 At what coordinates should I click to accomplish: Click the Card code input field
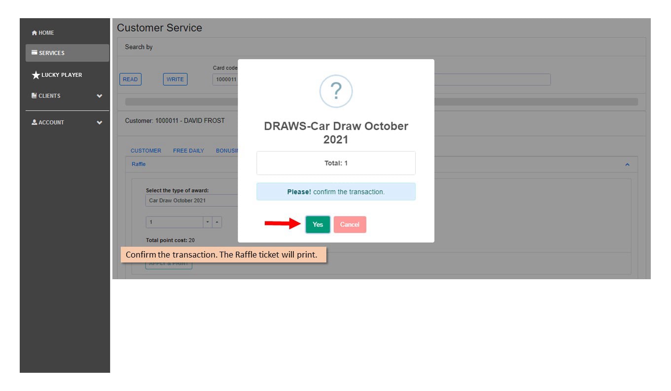coord(225,79)
